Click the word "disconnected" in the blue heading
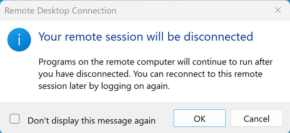 pyautogui.click(x=218, y=37)
